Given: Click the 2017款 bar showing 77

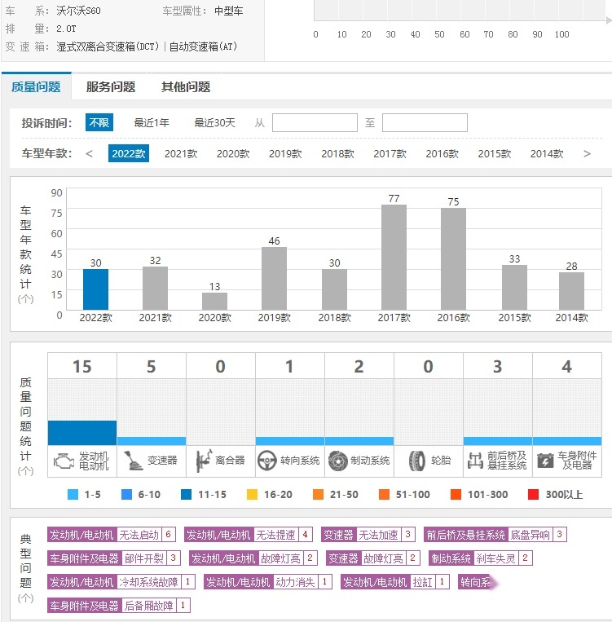Looking at the screenshot, I should 394,258.
